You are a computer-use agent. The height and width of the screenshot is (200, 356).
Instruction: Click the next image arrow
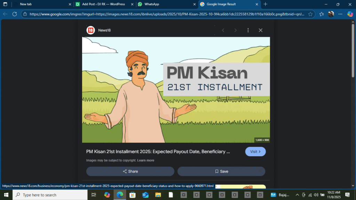(x=235, y=30)
